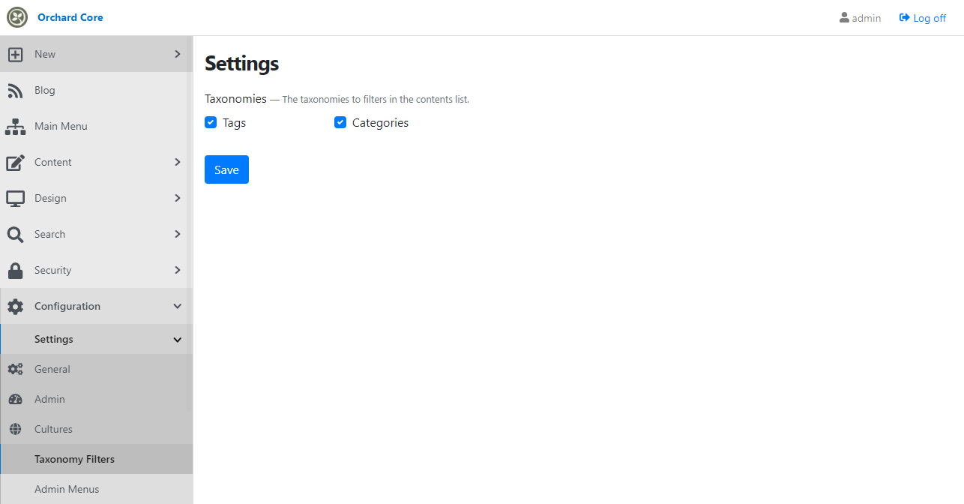Viewport: 964px width, 504px height.
Task: Click the Taxonomies field label
Action: pyautogui.click(x=235, y=98)
